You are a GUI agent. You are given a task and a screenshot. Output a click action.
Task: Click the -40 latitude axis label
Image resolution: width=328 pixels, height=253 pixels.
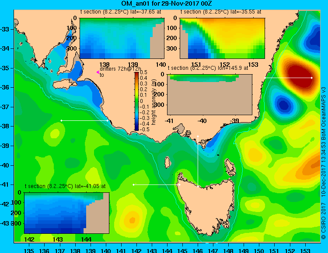point(5,165)
